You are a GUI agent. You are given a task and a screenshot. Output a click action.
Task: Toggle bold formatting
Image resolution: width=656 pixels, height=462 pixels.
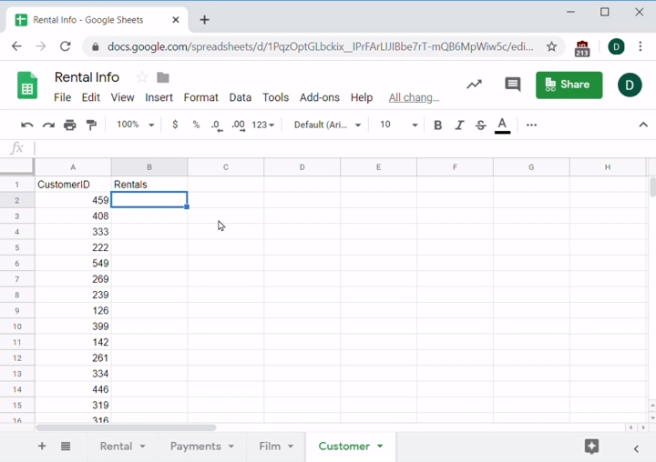pyautogui.click(x=438, y=125)
